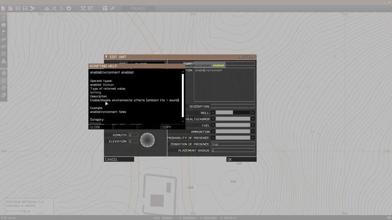Increase Fuel with right arrow
Image resolution: width=392 pixels, height=220 pixels.
tap(253, 125)
